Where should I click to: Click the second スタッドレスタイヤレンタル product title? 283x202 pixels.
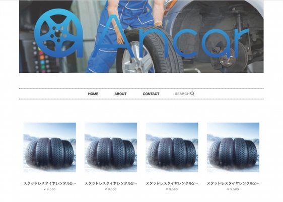coord(111,183)
